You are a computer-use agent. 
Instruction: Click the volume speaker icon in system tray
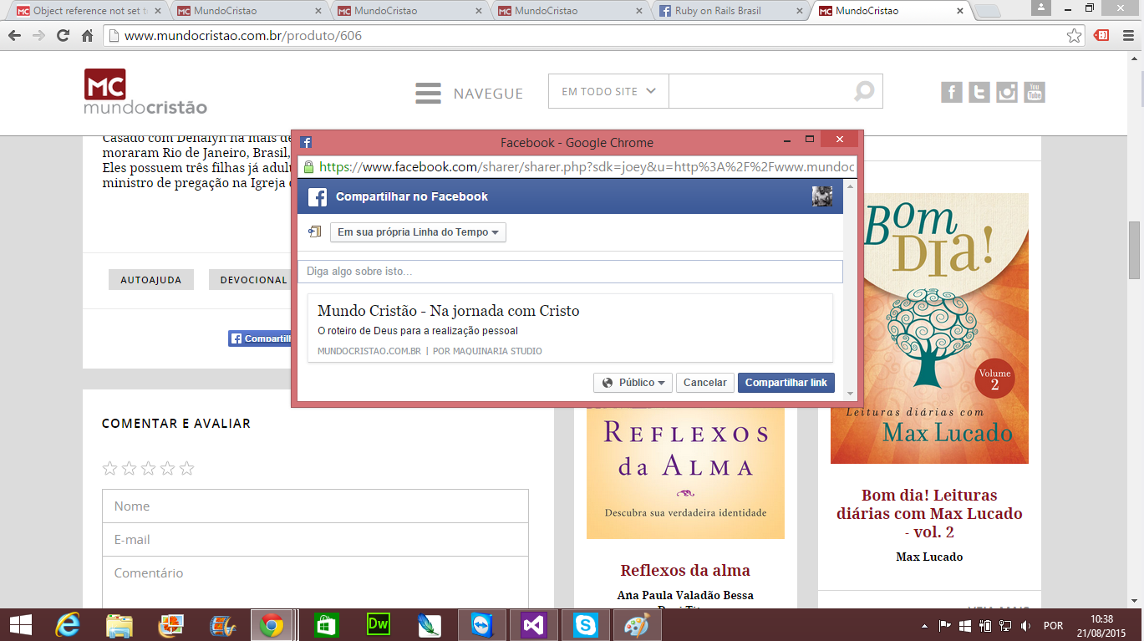pos(1025,625)
